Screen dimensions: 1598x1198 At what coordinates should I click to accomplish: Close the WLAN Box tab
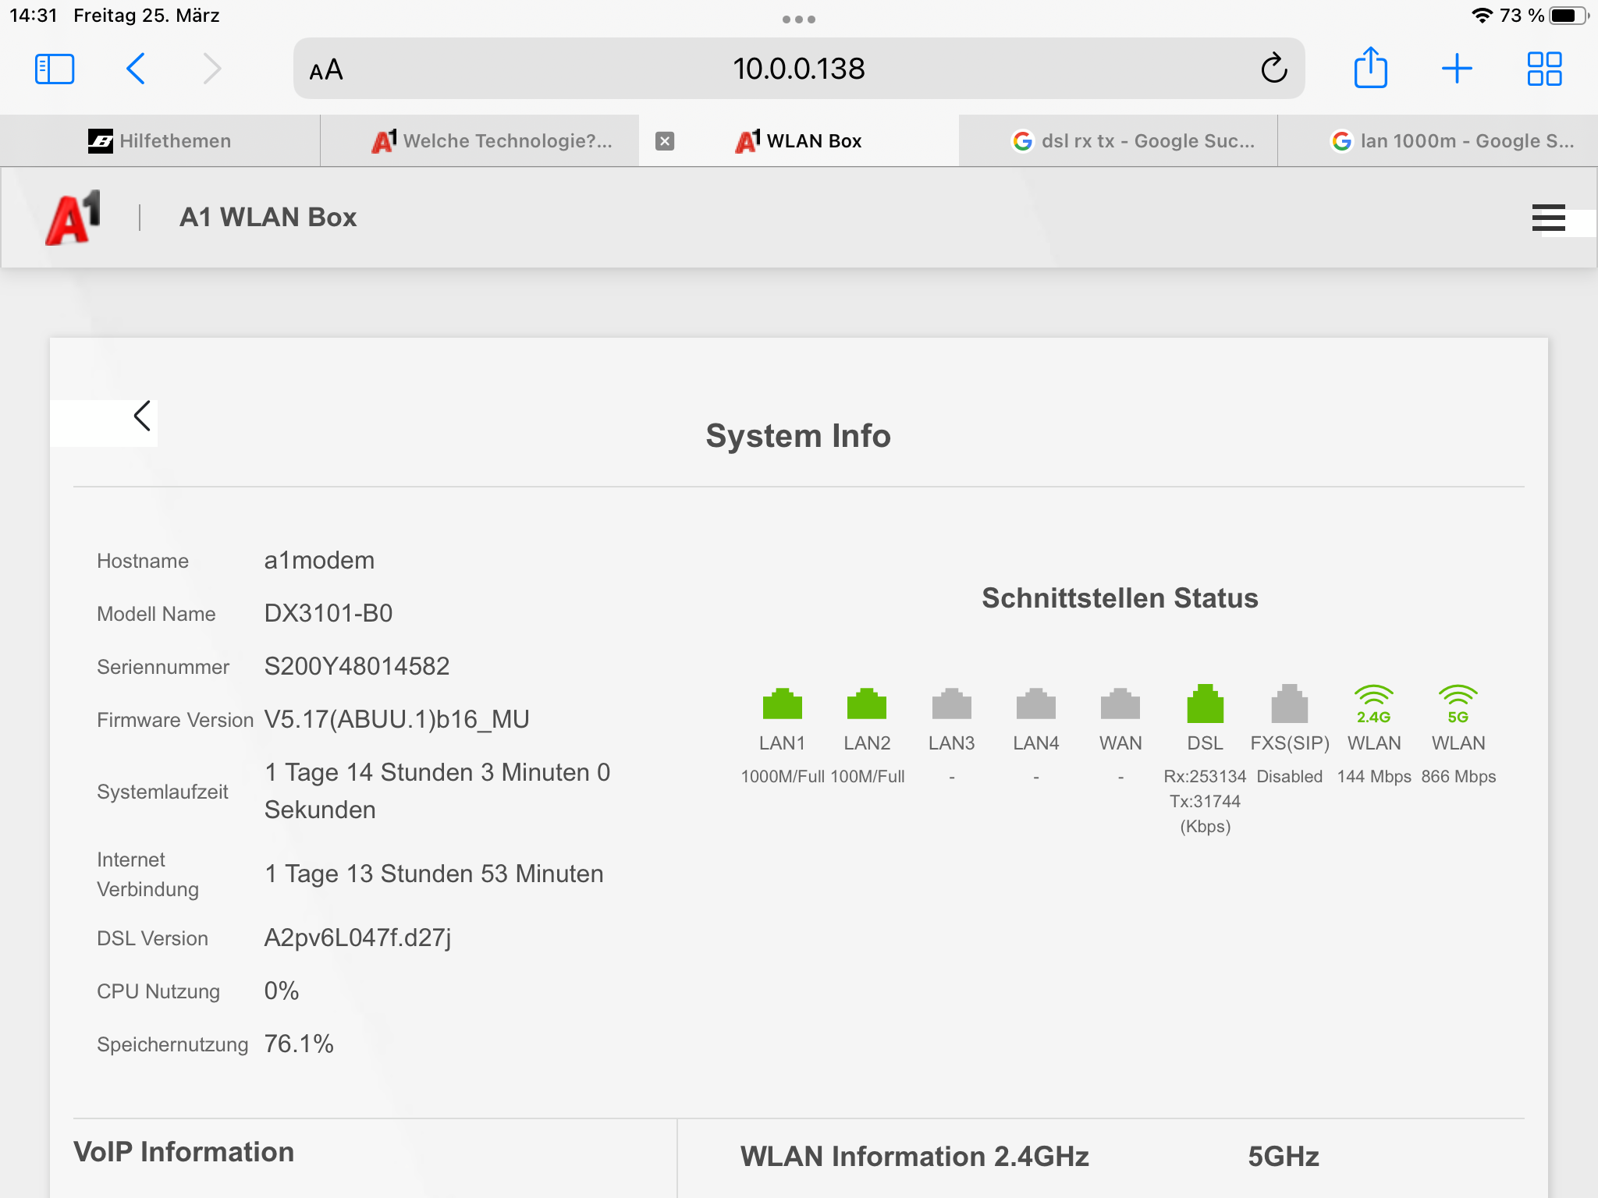665,141
